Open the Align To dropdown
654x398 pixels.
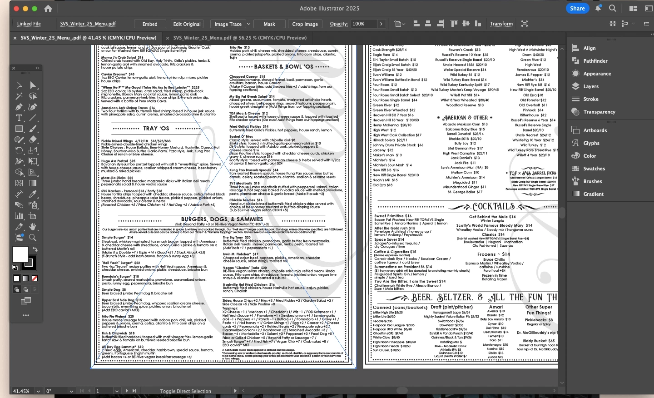pos(399,24)
